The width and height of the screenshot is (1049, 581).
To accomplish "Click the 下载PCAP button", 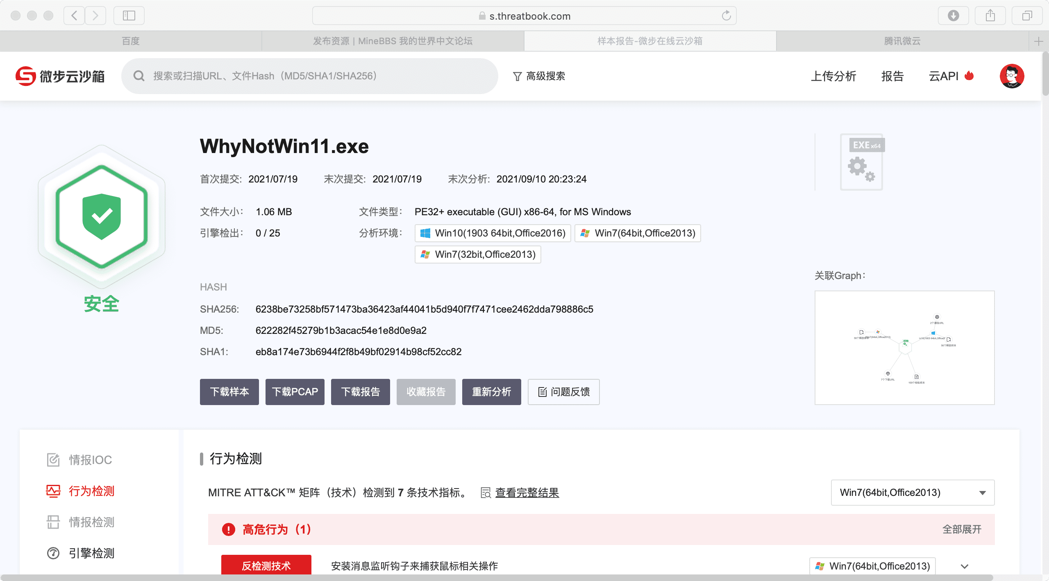I will point(295,392).
